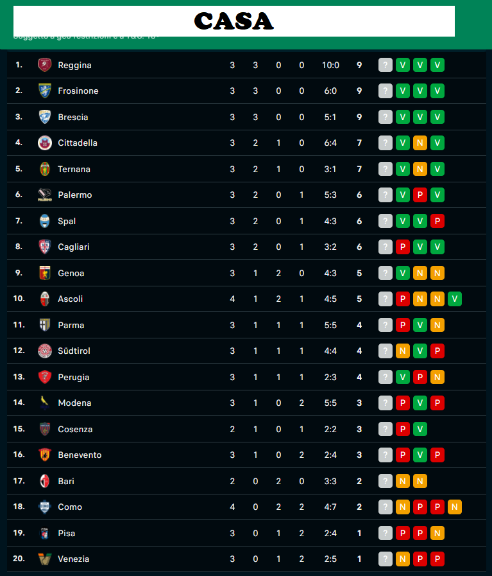This screenshot has height=576, width=492.
Task: Click the Reggina team crest icon
Action: click(x=45, y=65)
